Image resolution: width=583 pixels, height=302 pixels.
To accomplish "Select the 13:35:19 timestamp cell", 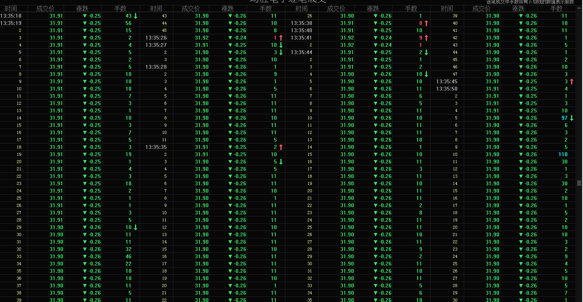I will (x=11, y=23).
